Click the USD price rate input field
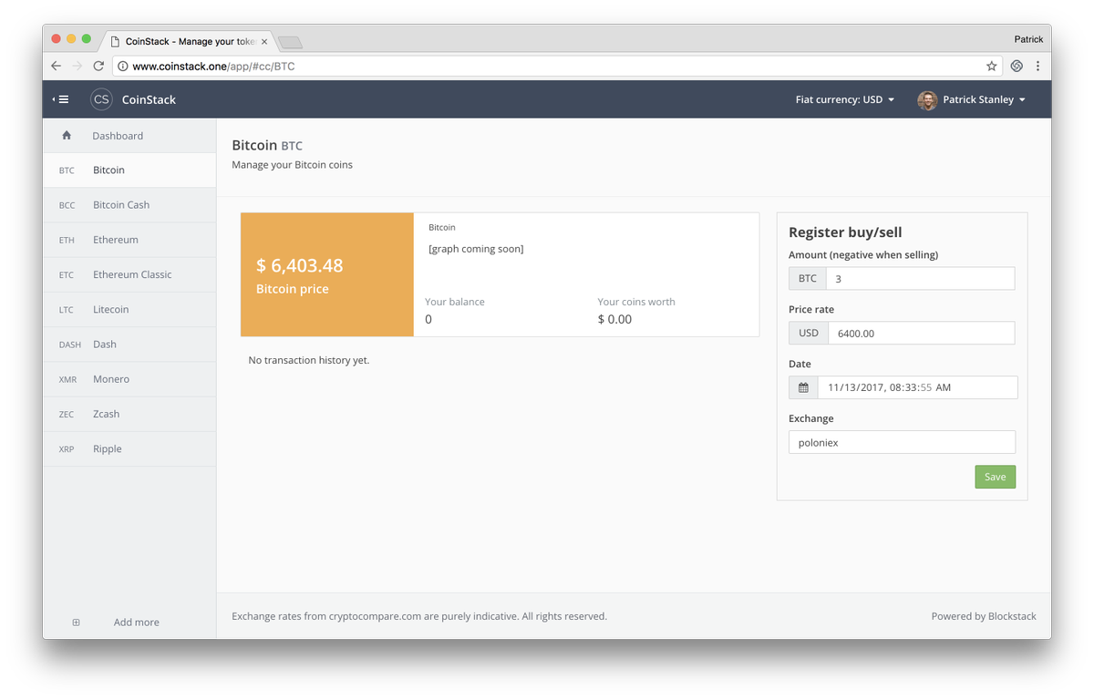This screenshot has width=1094, height=700. [921, 334]
